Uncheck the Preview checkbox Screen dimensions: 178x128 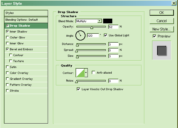pyautogui.click(x=154, y=36)
